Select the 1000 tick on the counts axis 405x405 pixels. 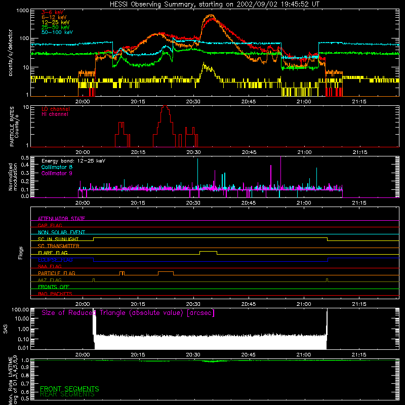(23, 11)
